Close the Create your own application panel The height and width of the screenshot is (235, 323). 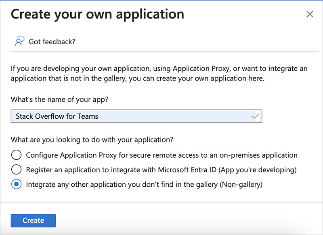coord(310,14)
